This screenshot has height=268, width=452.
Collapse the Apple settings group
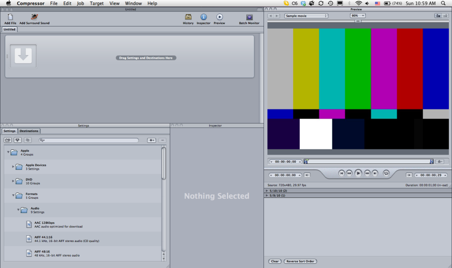tap(8, 152)
